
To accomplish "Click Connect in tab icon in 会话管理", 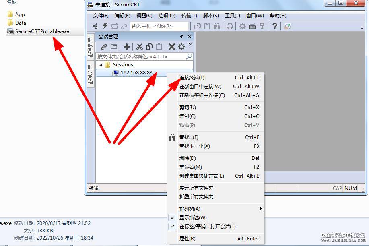I will click(114, 47).
